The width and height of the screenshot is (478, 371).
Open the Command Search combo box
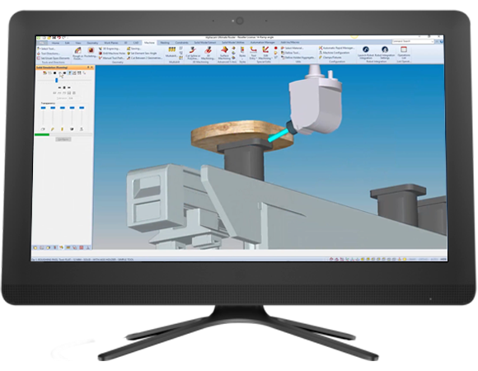[x=413, y=41]
